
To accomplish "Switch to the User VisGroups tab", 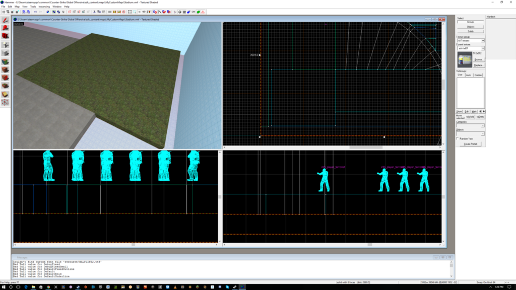I will 460,75.
